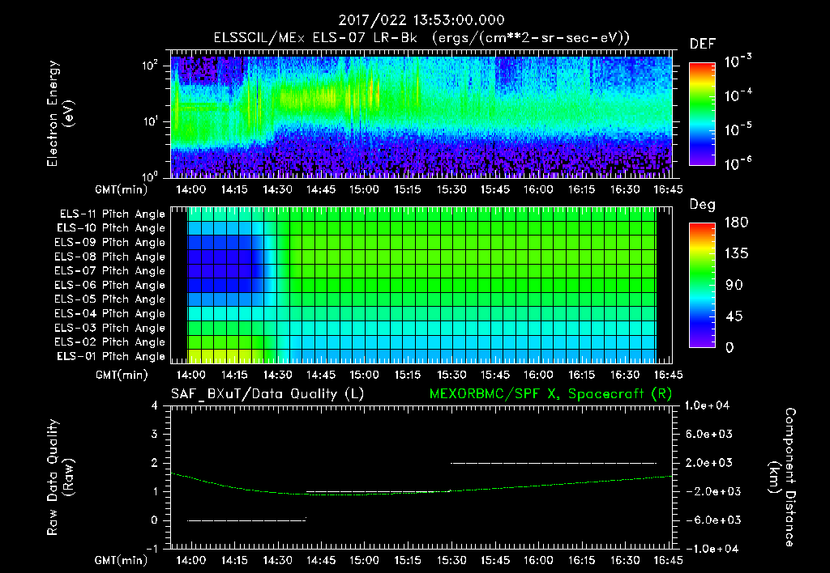The width and height of the screenshot is (830, 573).
Task: Select the ELS-03 Pitch Angle row label
Action: click(110, 328)
